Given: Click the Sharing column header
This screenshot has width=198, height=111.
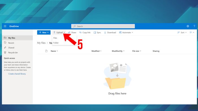Looking at the screenshot, I should [x=156, y=51].
